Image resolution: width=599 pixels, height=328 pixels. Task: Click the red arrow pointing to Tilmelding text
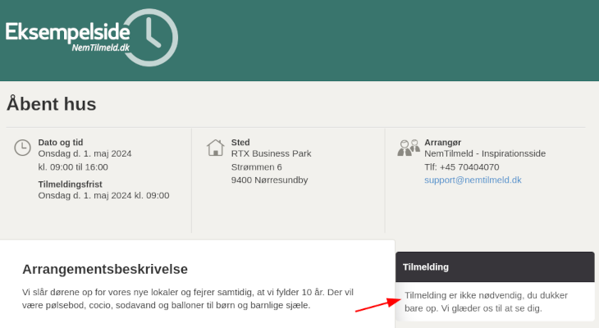(x=377, y=305)
